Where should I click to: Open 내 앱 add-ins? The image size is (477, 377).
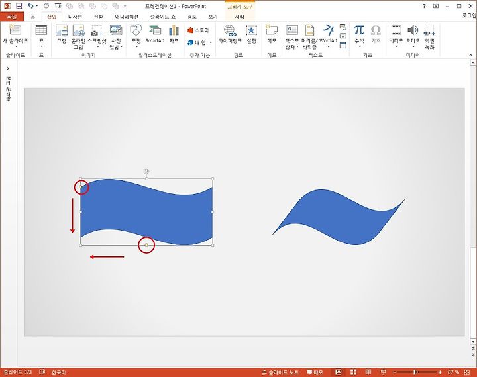pyautogui.click(x=199, y=42)
